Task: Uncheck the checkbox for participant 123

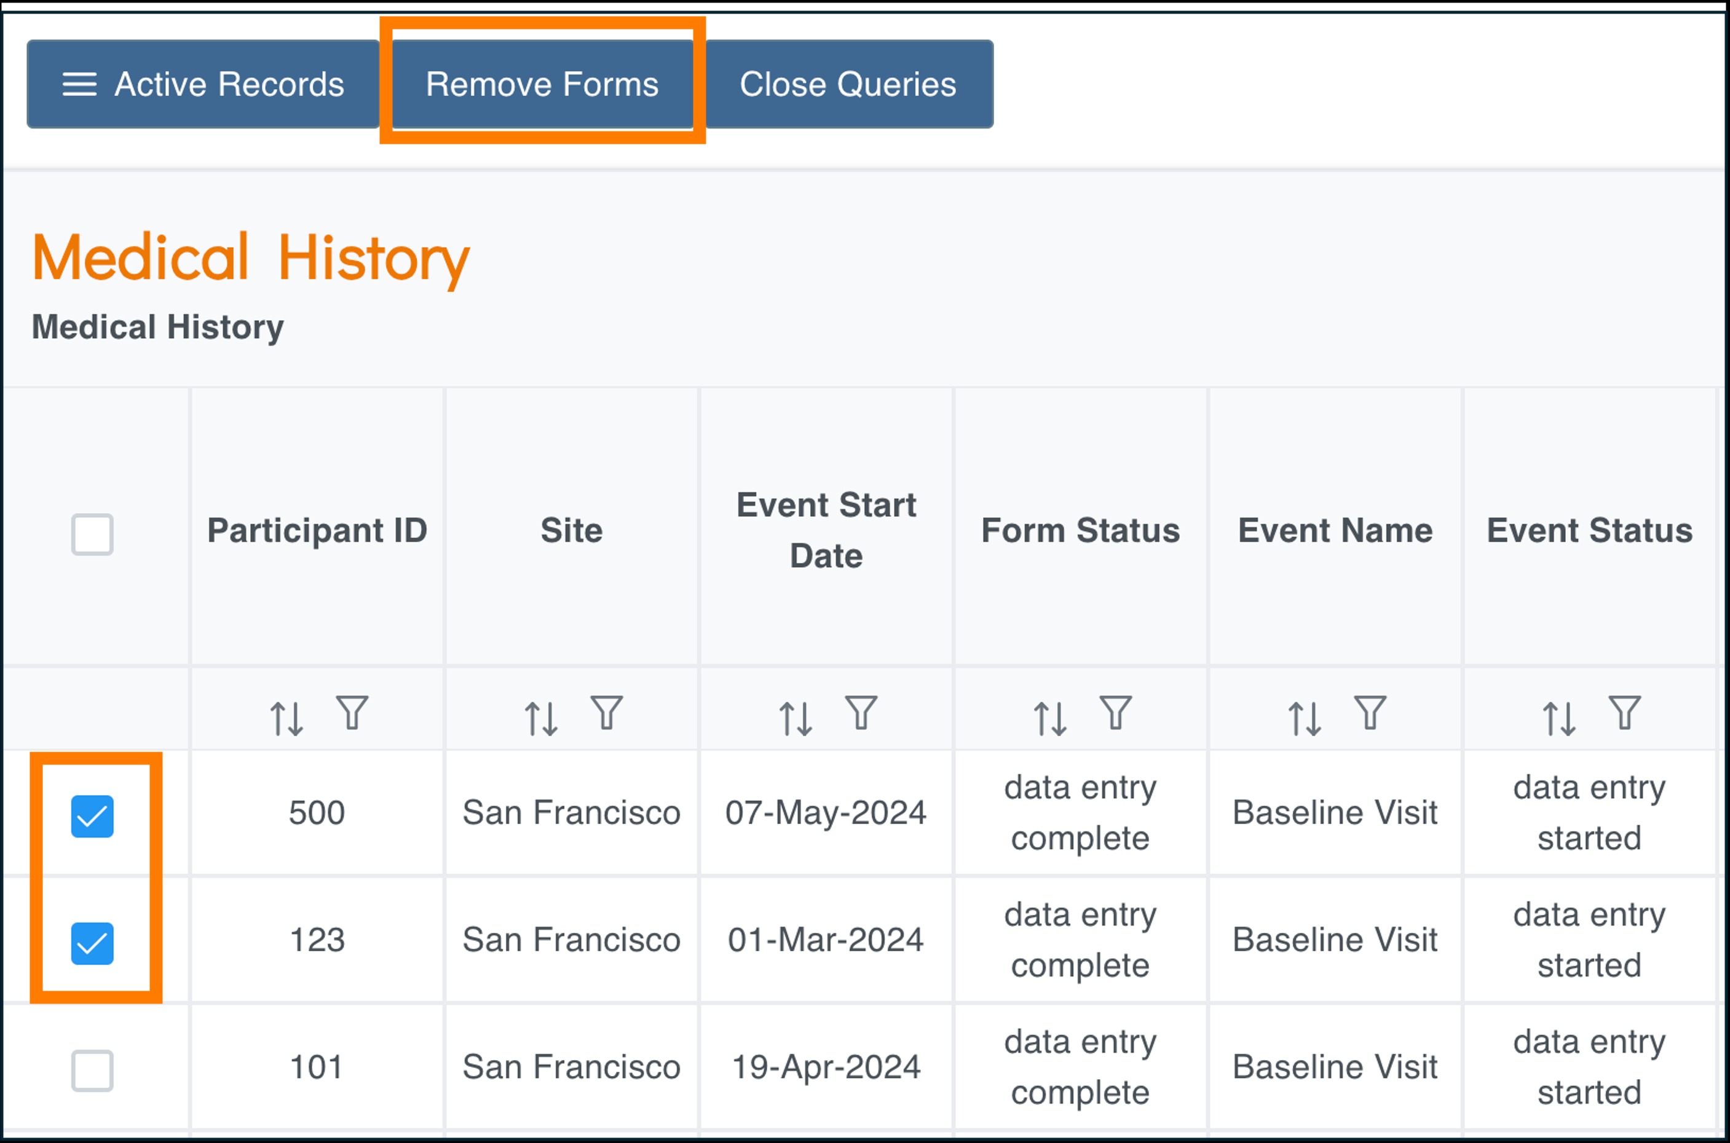Action: tap(93, 943)
